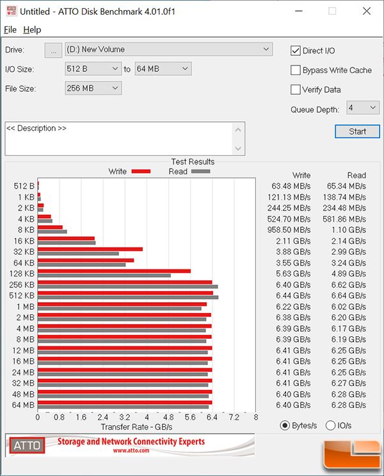Uncheck the Direct I/O checkbox

click(295, 51)
